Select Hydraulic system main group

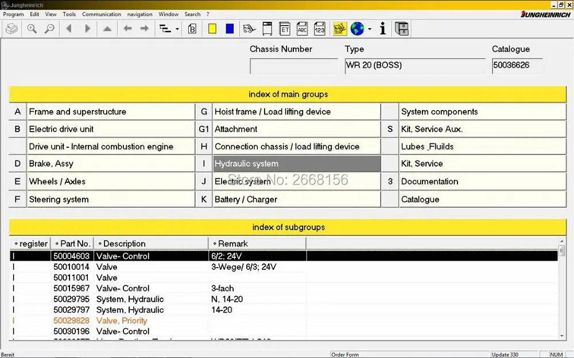[297, 164]
